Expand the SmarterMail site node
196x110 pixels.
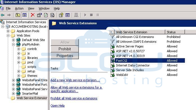tap(13, 94)
